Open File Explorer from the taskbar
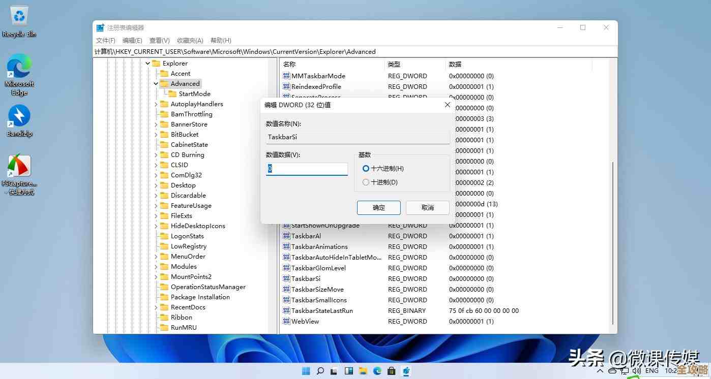Screen dimensions: 711x379 (363, 371)
